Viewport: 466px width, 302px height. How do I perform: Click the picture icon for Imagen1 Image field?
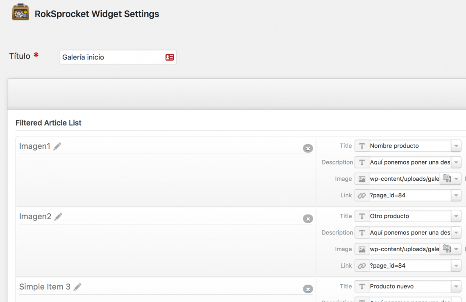coord(362,179)
